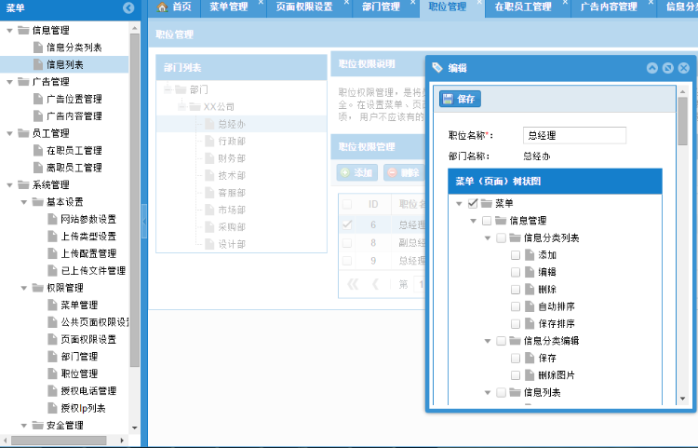The height and width of the screenshot is (448, 698).
Task: Open 职位管理 in sidebar menu
Action: pyautogui.click(x=79, y=373)
